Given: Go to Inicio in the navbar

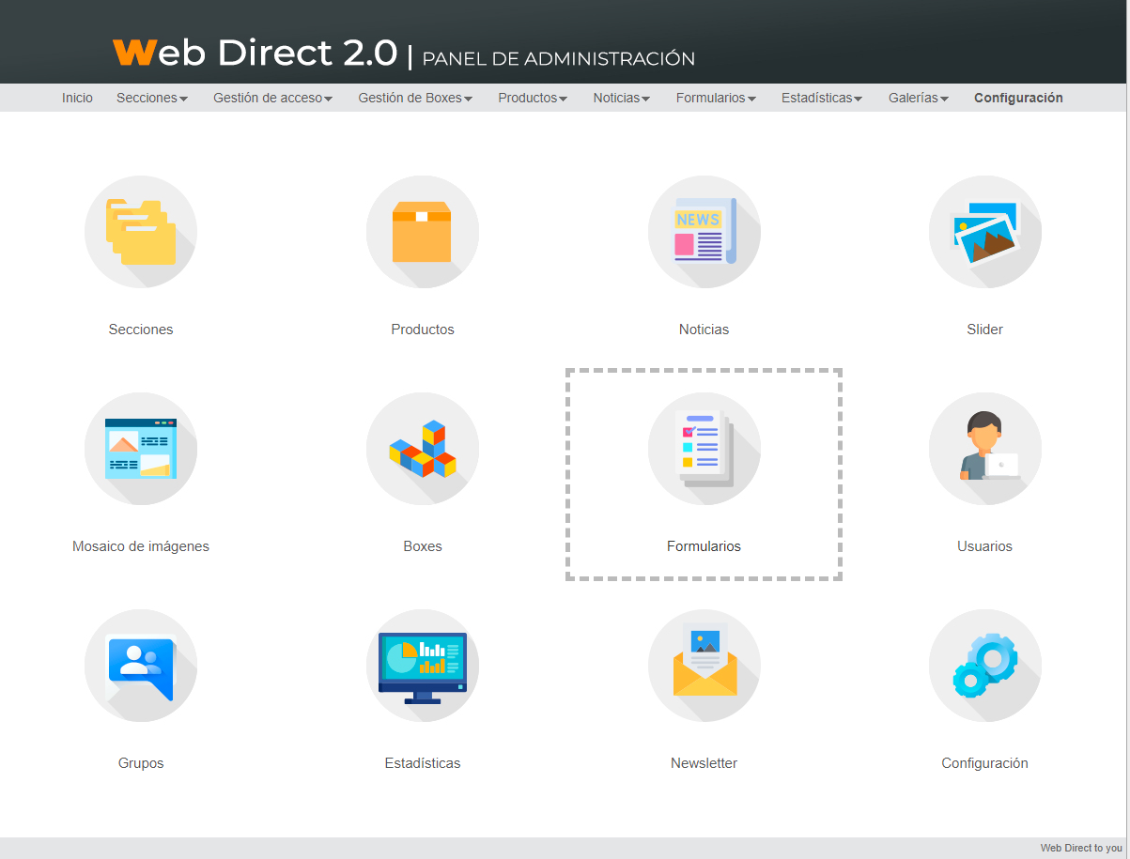Looking at the screenshot, I should pos(77,98).
